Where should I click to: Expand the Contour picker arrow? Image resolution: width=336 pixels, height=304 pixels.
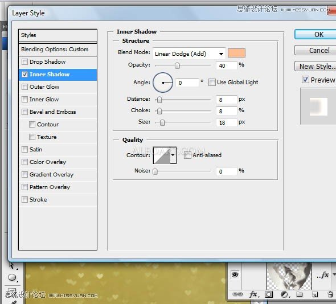[x=173, y=155]
